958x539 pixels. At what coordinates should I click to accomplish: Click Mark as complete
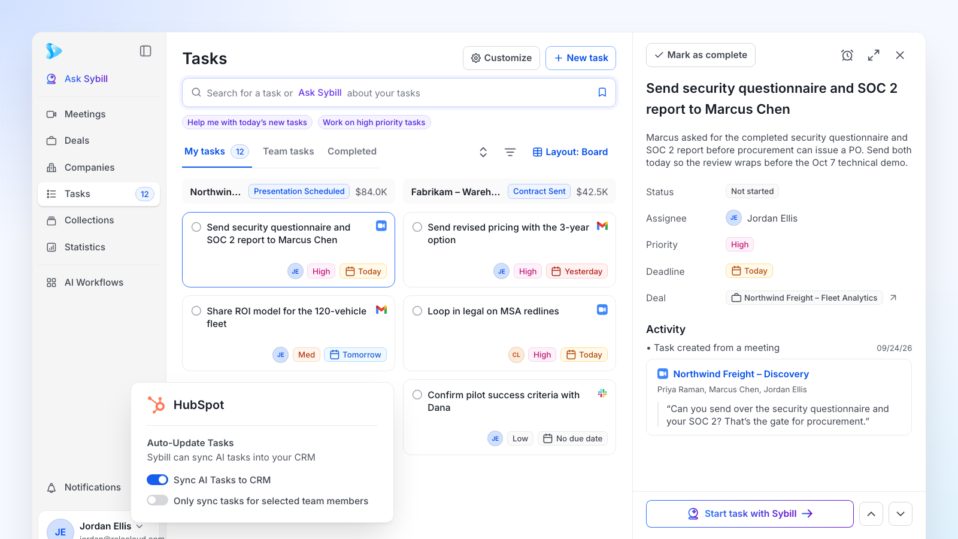[x=701, y=55]
